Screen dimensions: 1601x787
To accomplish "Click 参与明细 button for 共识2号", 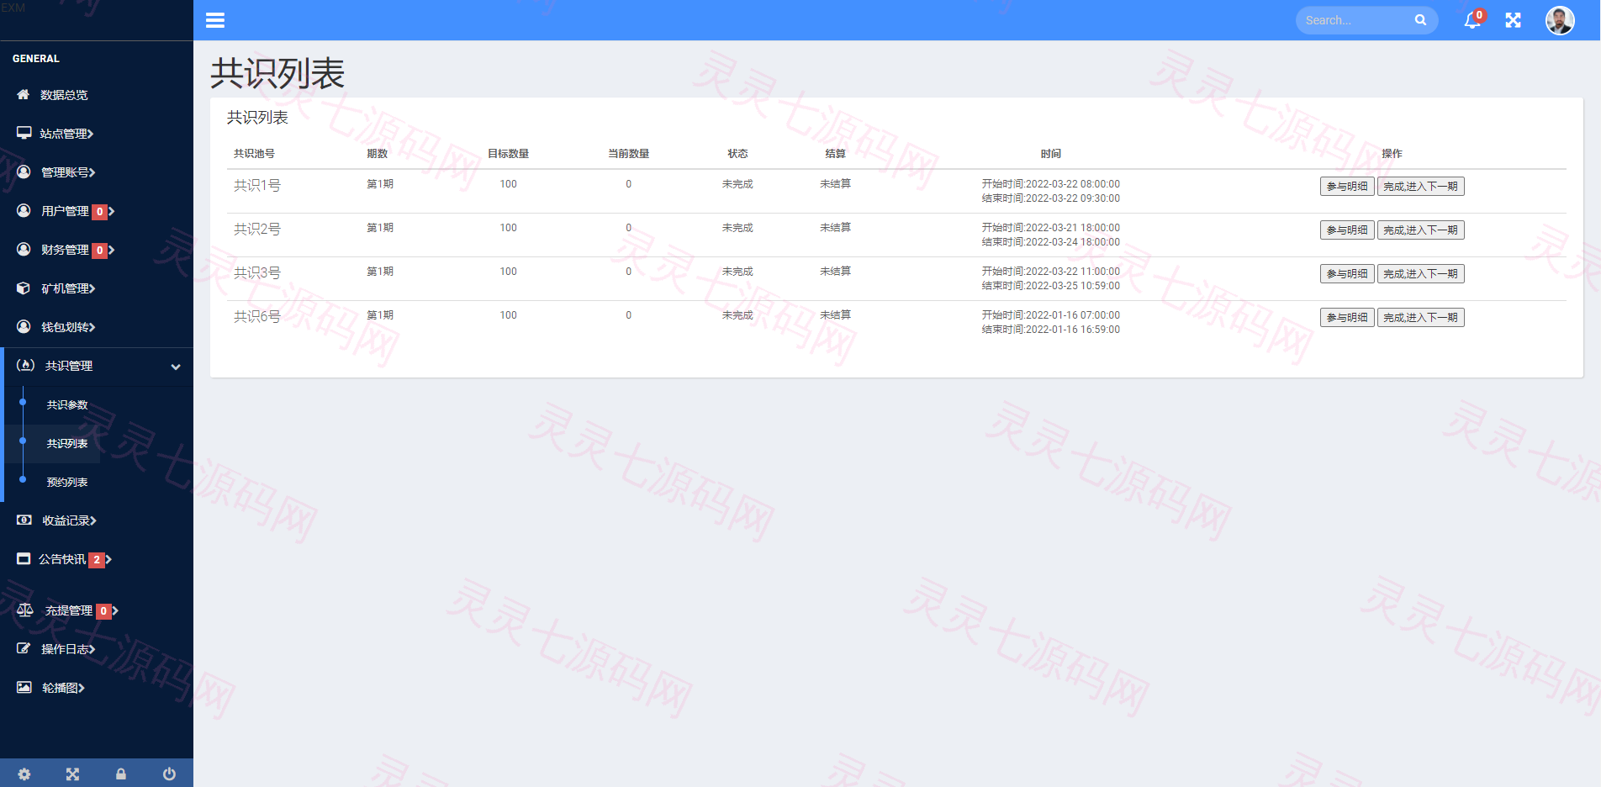I will tap(1347, 230).
